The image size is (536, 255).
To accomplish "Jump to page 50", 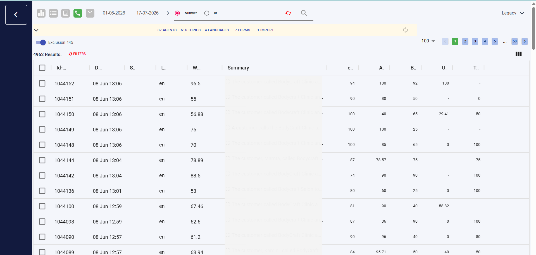I will pyautogui.click(x=514, y=41).
